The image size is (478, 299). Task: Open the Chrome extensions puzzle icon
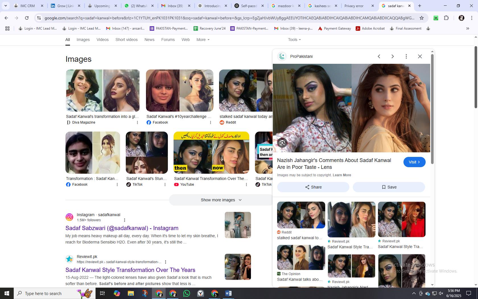[446, 18]
